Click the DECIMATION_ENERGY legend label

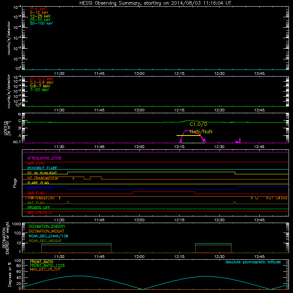click(x=47, y=226)
